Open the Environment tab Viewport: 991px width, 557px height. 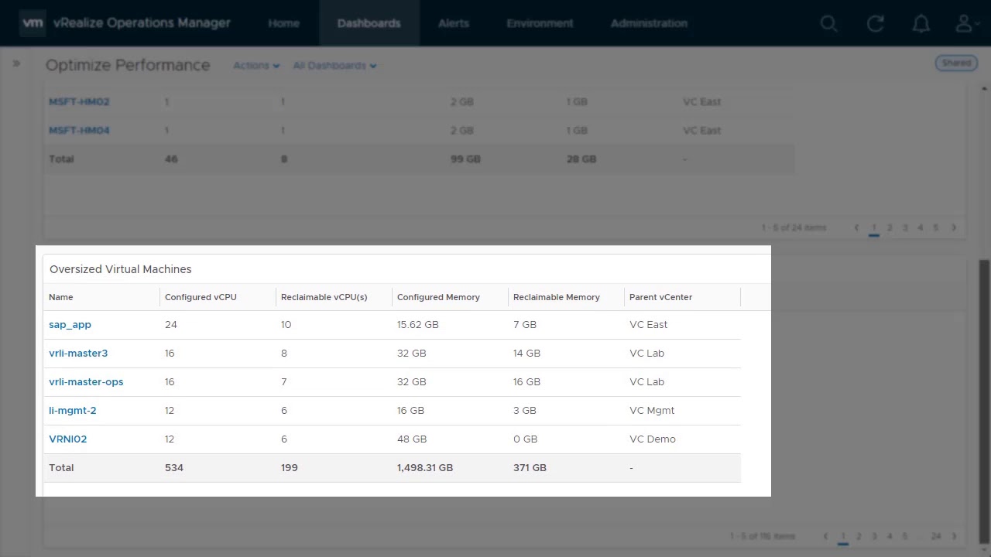(540, 23)
